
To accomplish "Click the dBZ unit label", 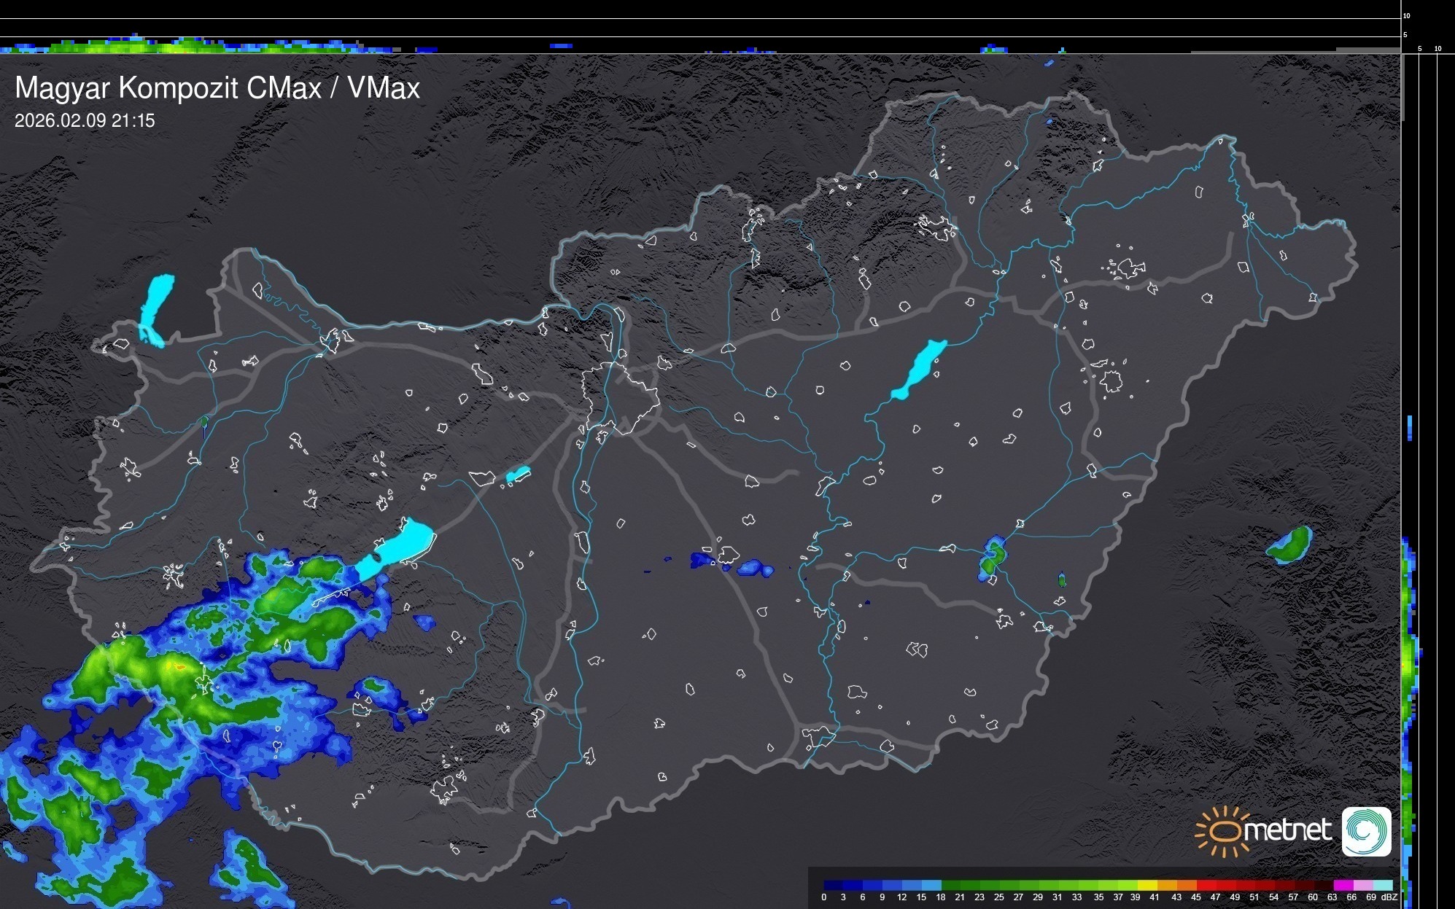I will (1389, 897).
